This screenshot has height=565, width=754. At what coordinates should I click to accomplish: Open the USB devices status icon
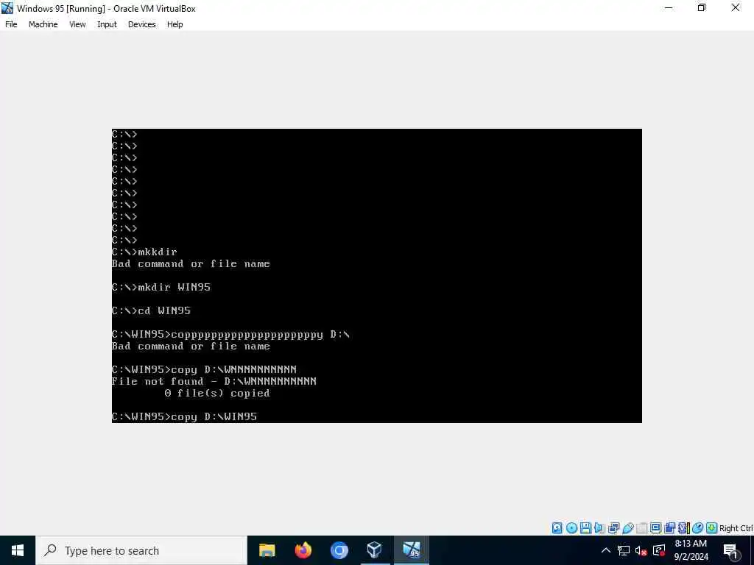point(628,528)
